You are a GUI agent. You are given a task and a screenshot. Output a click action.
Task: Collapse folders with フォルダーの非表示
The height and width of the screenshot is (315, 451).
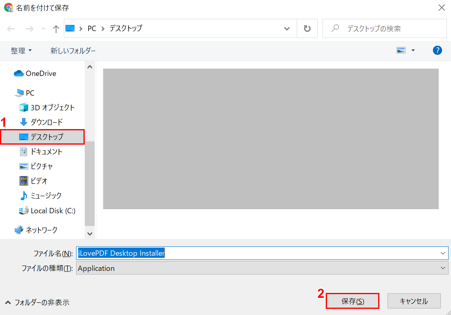[37, 302]
